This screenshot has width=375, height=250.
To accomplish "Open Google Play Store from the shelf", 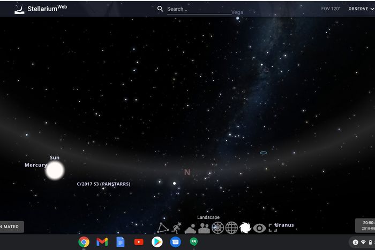I will [157, 242].
